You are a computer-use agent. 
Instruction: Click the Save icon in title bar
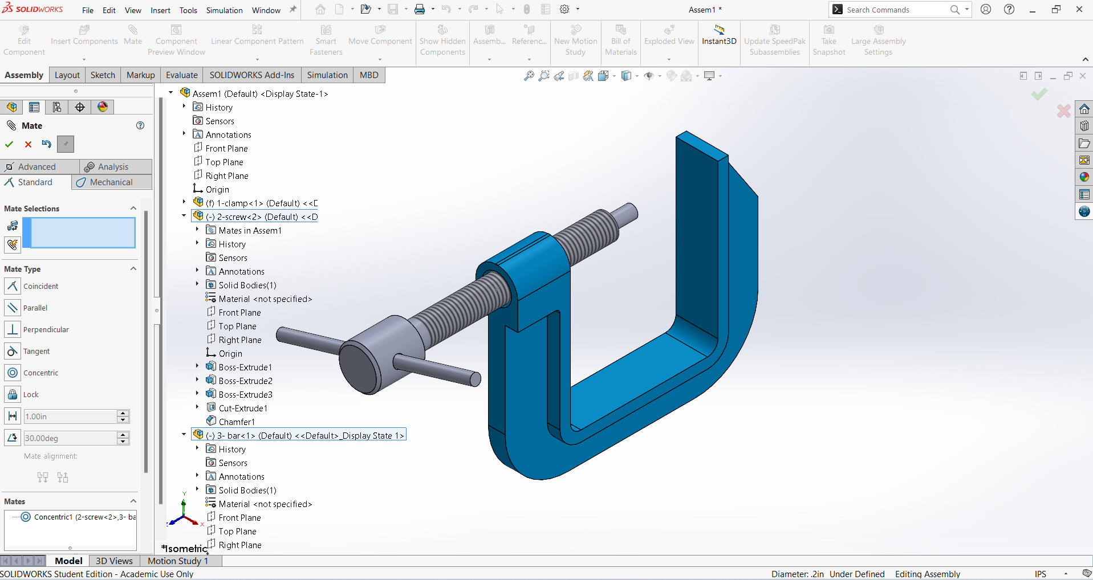click(x=393, y=9)
